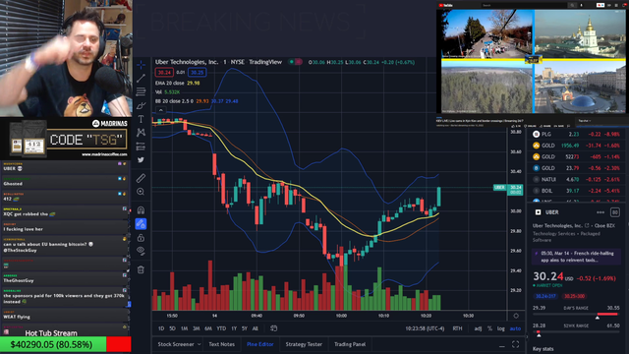Image resolution: width=629 pixels, height=354 pixels.
Task: Open the 10:23:58 (UTC-4) timezone menu
Action: (425, 328)
